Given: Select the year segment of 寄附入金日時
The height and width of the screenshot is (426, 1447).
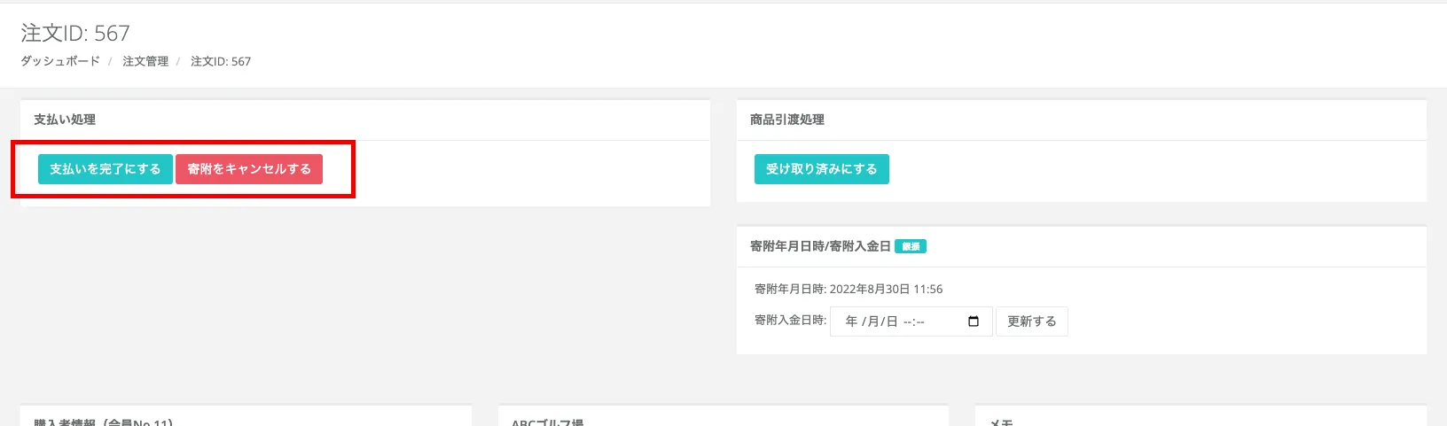Looking at the screenshot, I should pyautogui.click(x=851, y=321).
